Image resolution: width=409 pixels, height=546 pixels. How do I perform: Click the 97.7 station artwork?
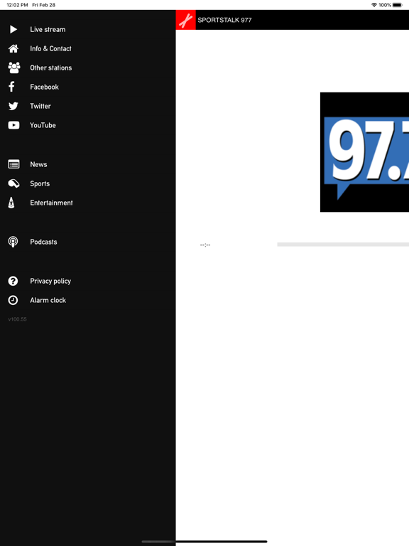pyautogui.click(x=364, y=152)
